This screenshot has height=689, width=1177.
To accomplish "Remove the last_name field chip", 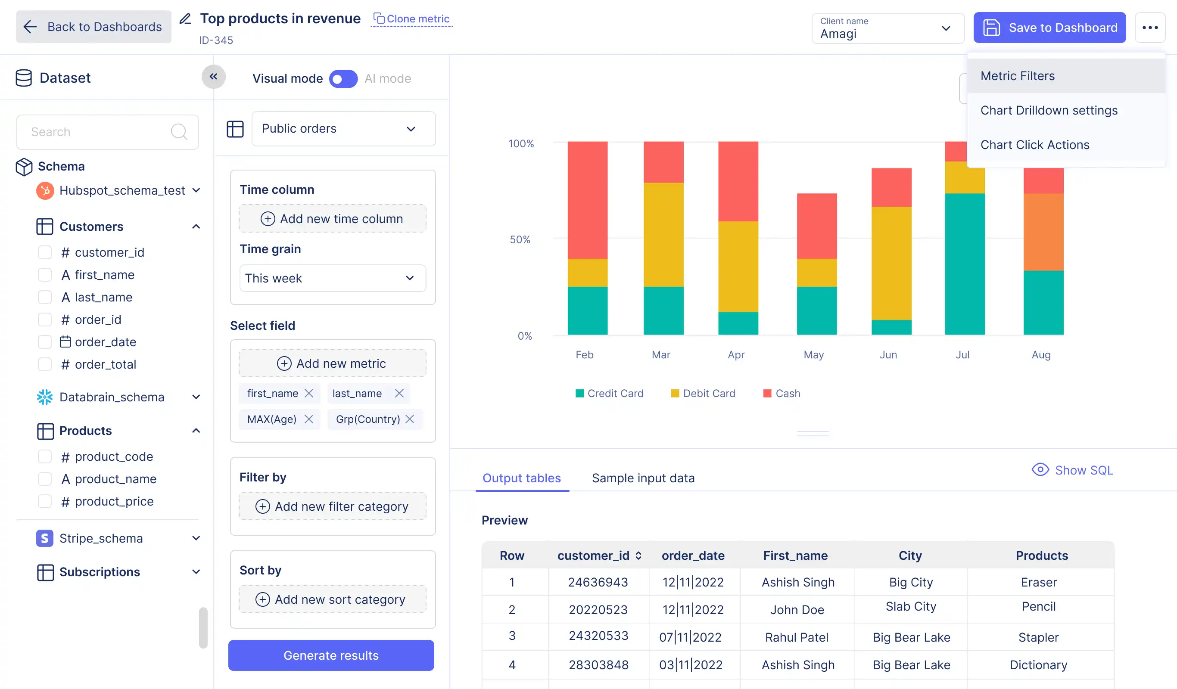I will point(399,394).
